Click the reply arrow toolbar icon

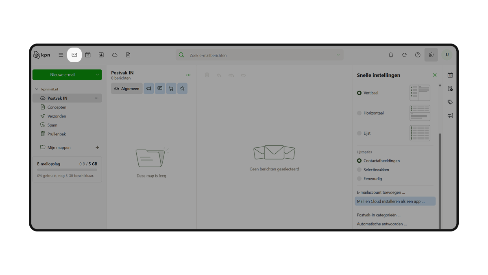point(219,75)
